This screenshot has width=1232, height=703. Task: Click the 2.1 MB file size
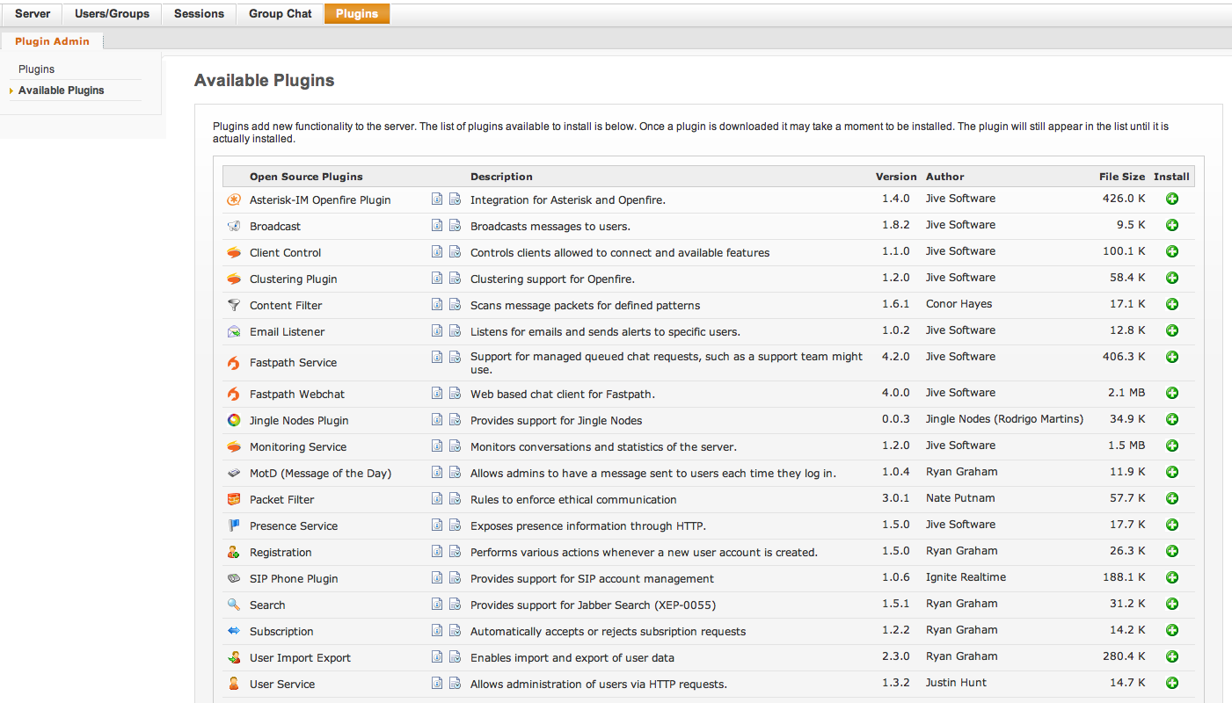(1126, 393)
